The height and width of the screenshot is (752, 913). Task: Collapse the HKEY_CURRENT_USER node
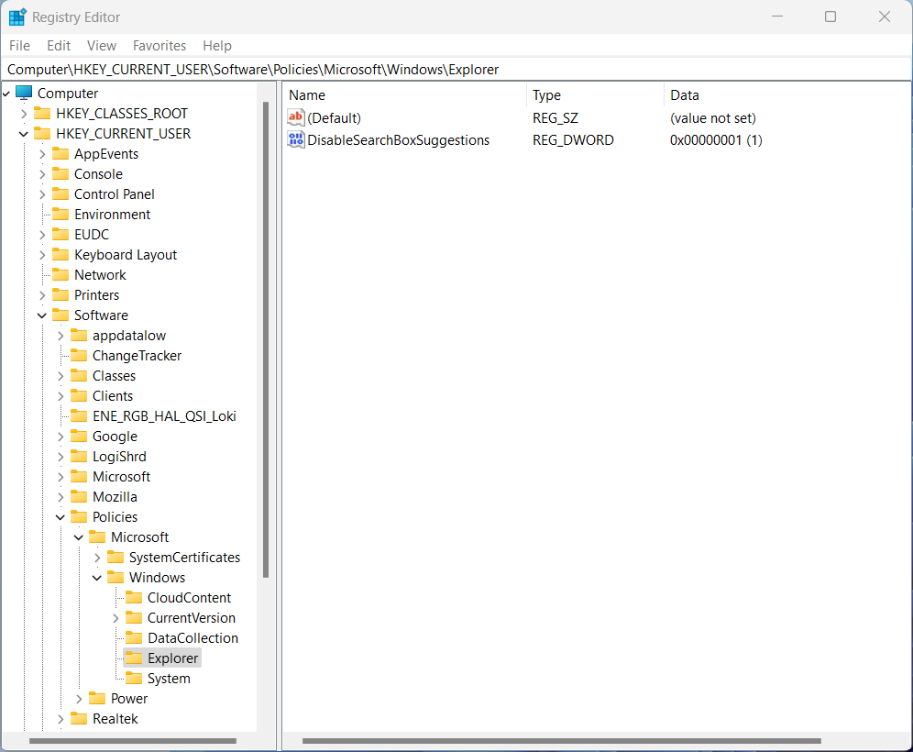(24, 134)
